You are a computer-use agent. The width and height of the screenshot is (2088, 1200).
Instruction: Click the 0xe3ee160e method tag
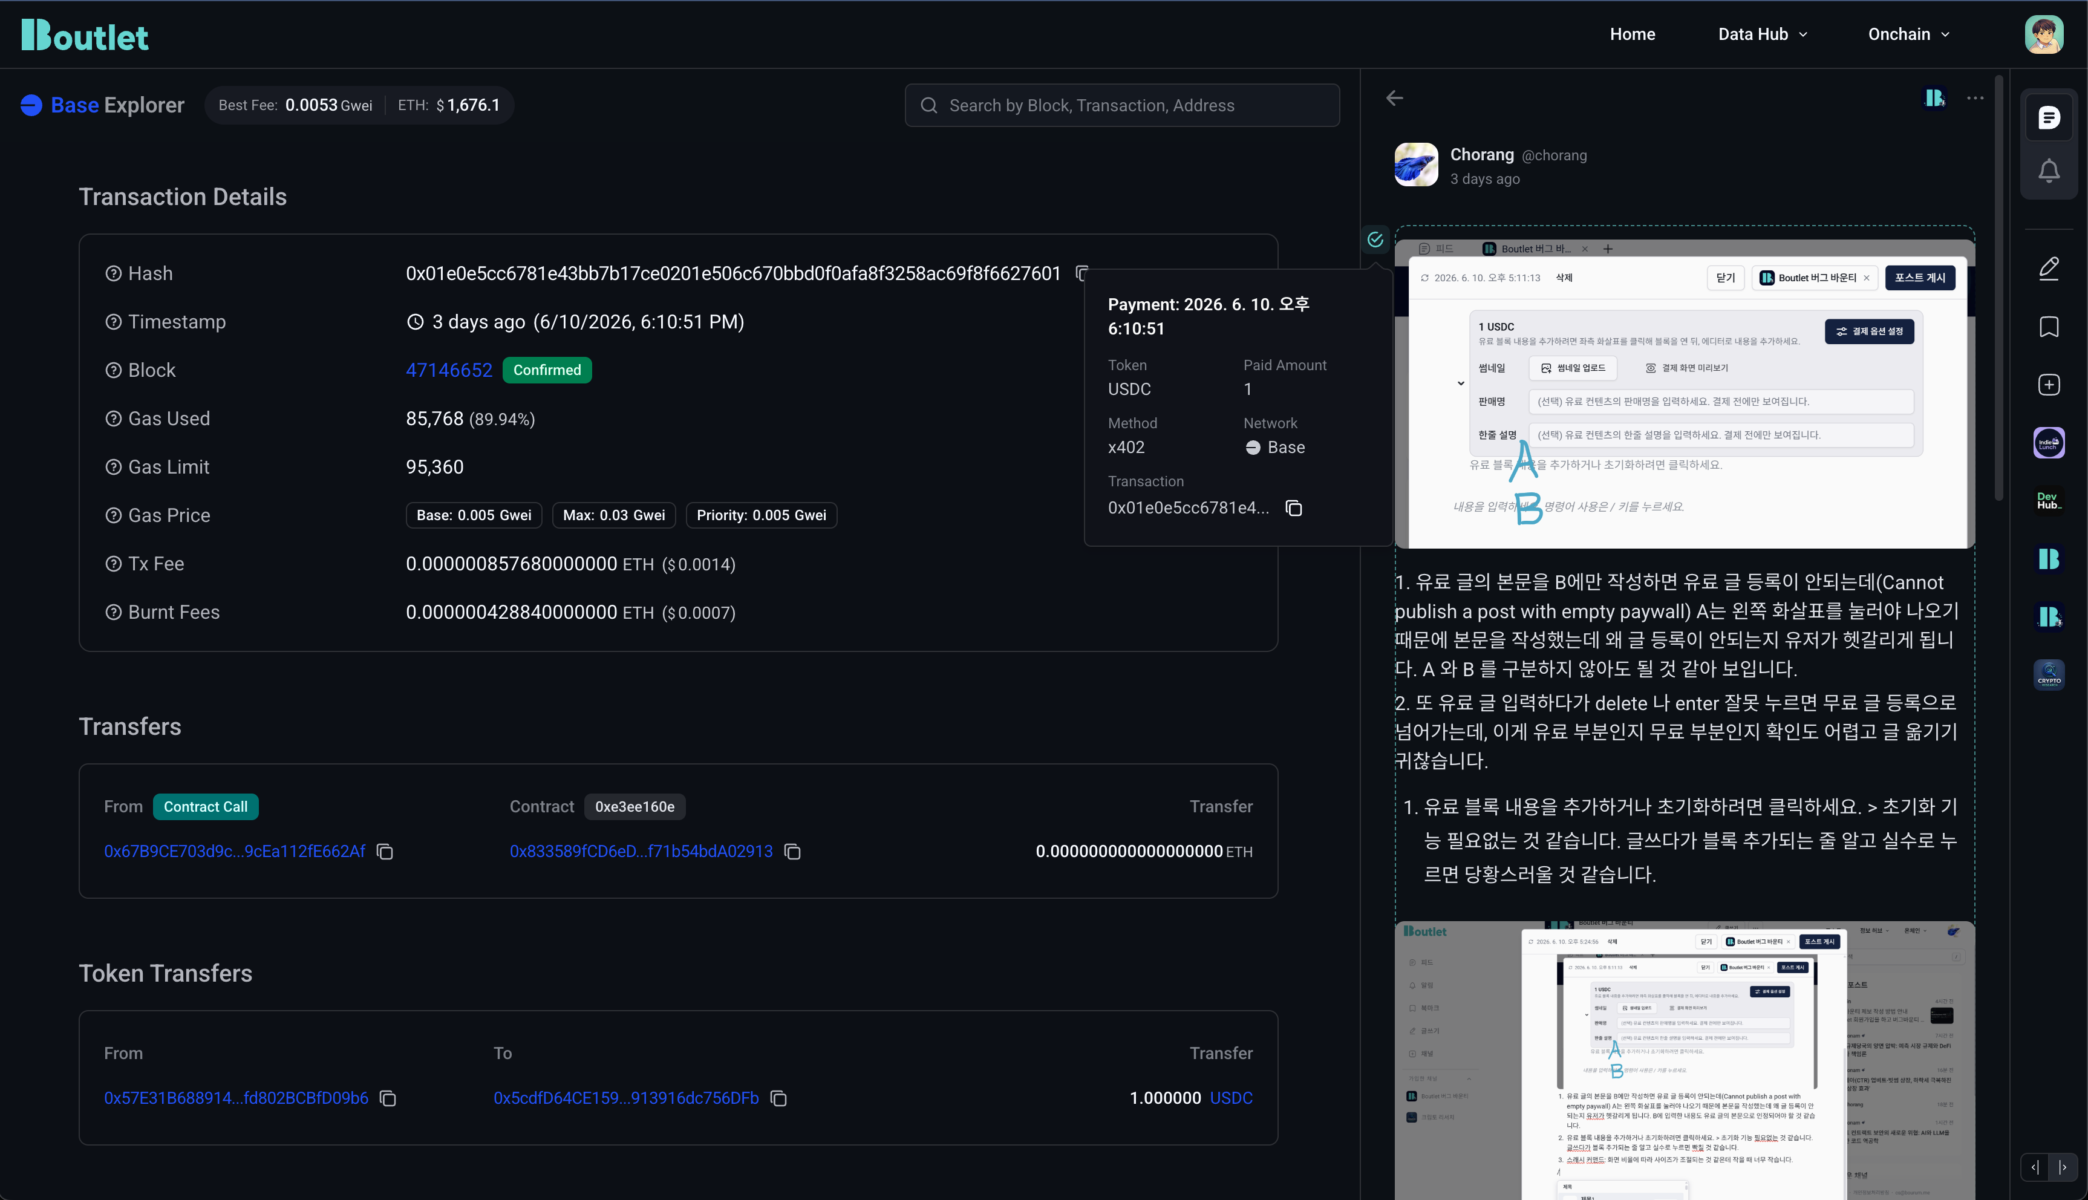[635, 807]
